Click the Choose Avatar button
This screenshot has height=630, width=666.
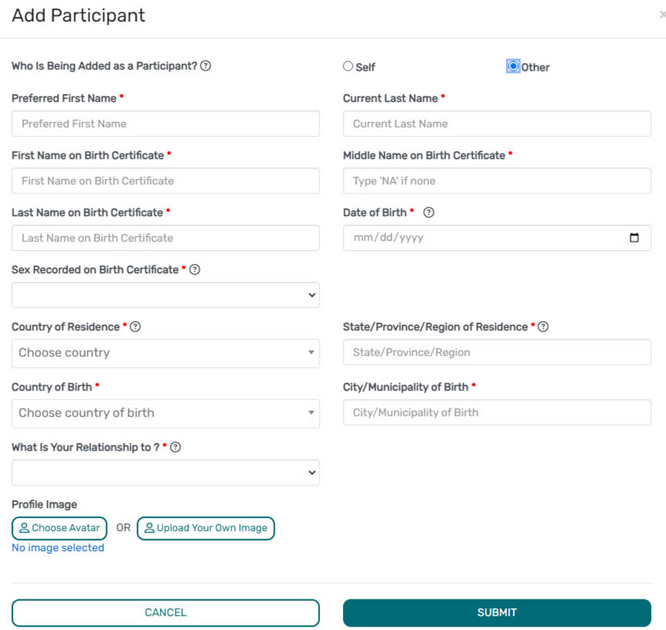coord(60,528)
